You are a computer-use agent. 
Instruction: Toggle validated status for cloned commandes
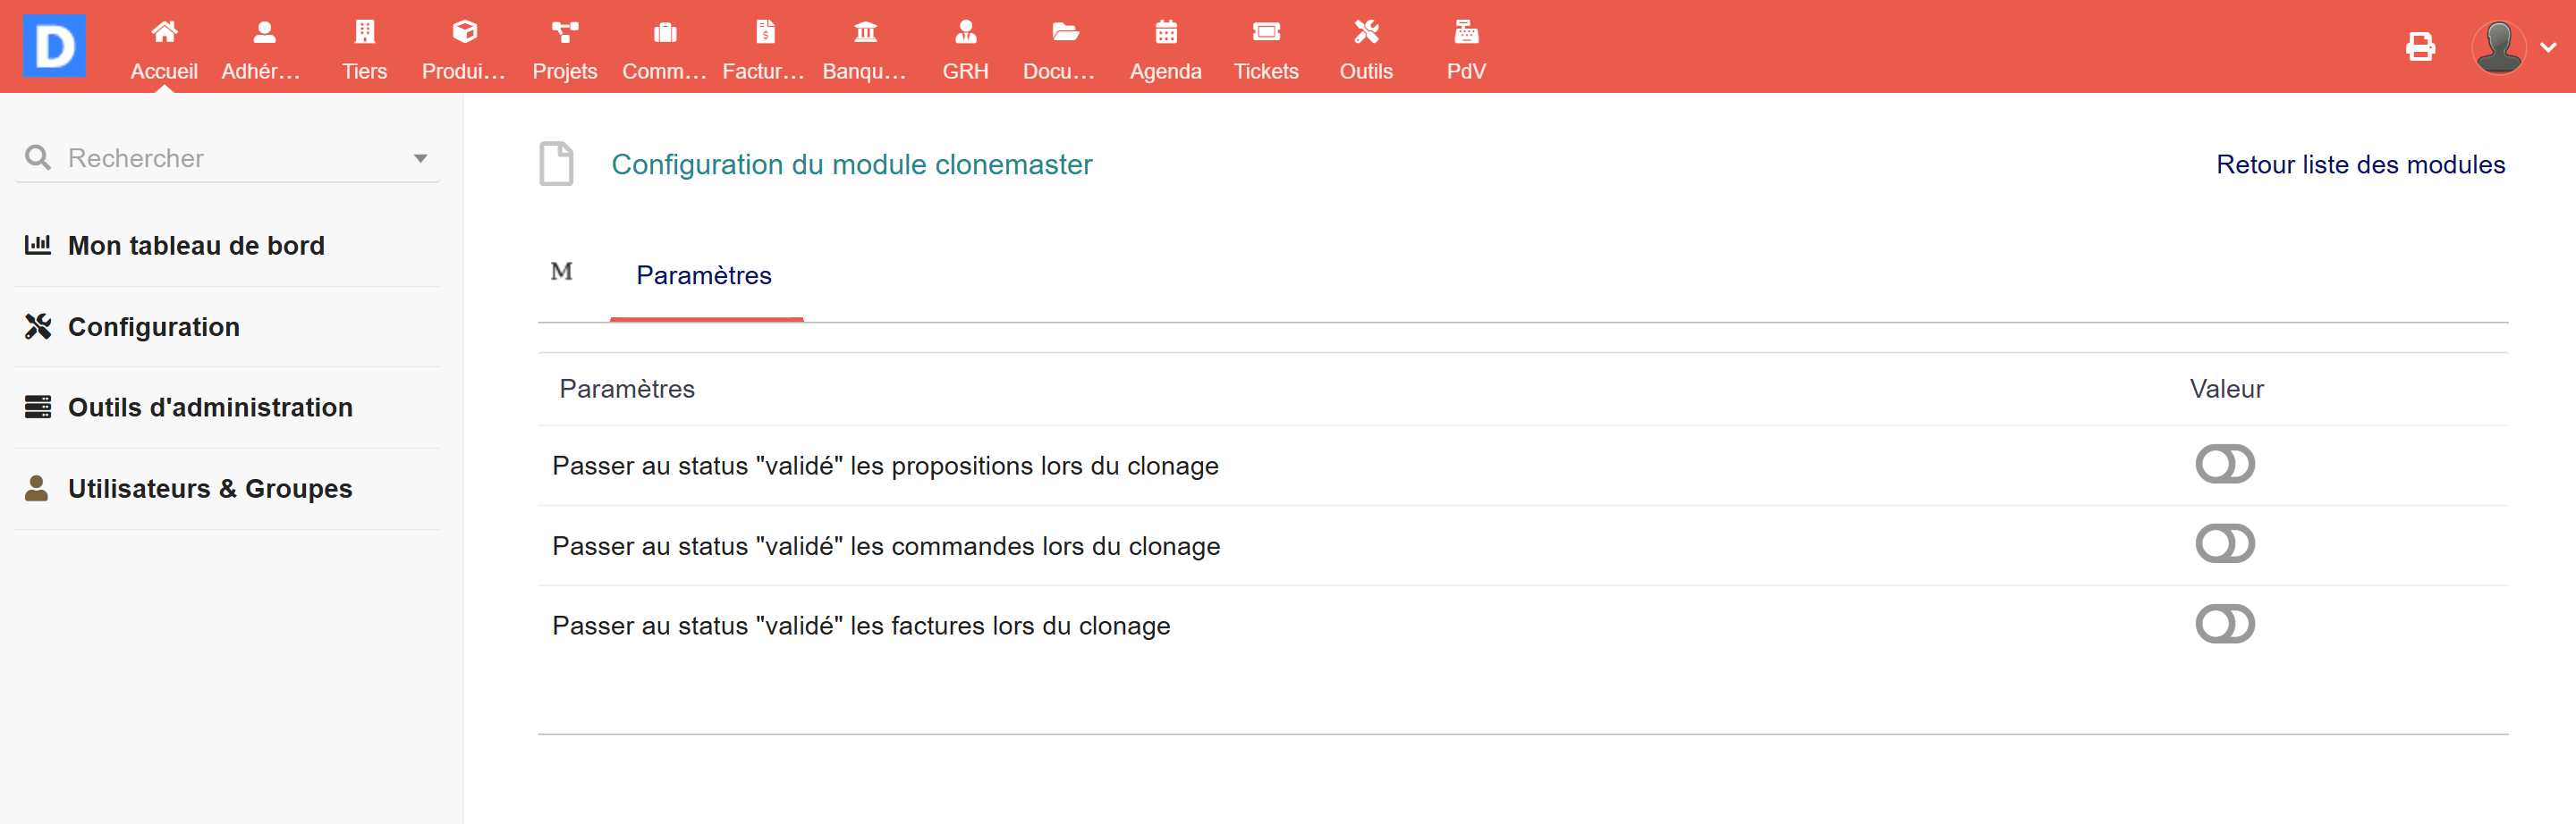click(2224, 544)
